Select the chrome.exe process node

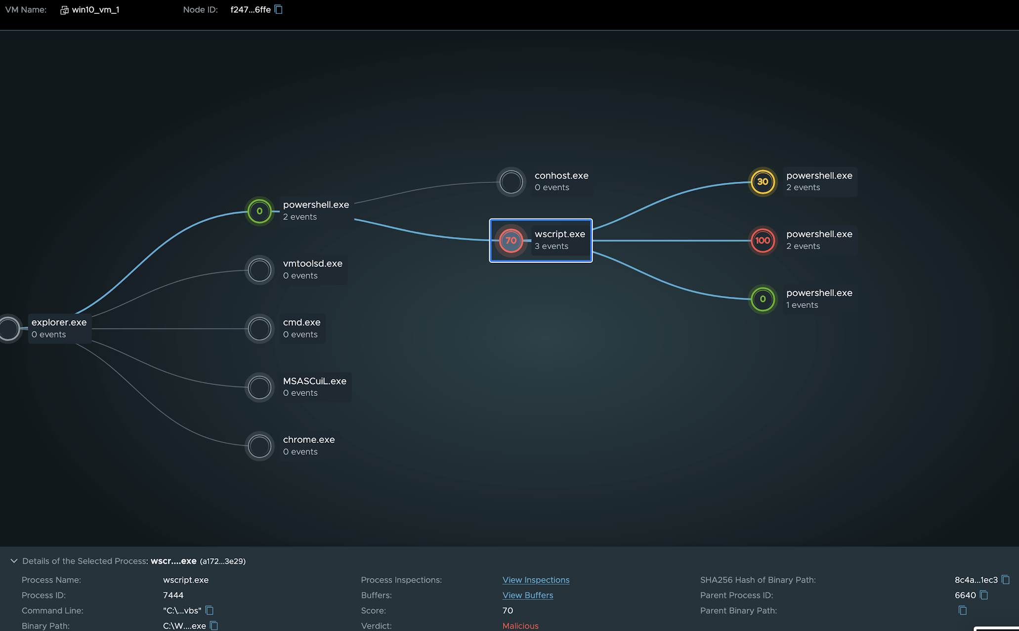click(x=259, y=446)
